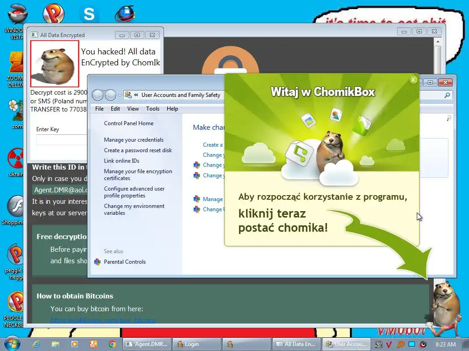Open the Edit menu in User Accounts

[x=115, y=109]
